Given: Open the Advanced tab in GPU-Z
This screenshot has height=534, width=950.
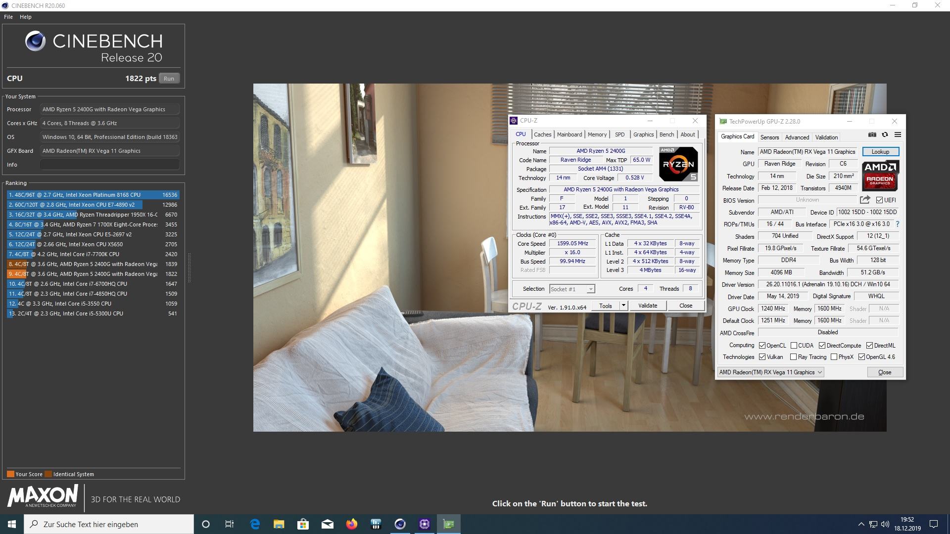Looking at the screenshot, I should 797,137.
